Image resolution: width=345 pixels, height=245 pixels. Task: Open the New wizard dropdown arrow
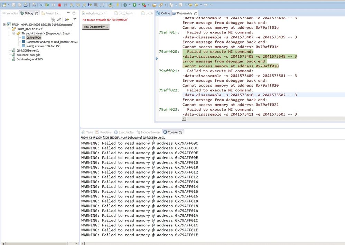pos(9,5)
